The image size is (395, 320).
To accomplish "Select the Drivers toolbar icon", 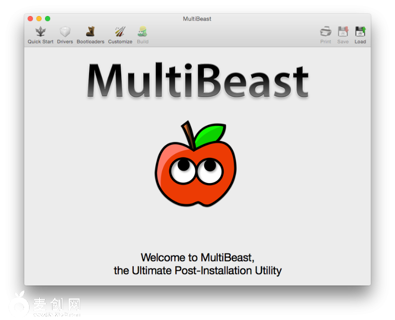I will pyautogui.click(x=65, y=31).
